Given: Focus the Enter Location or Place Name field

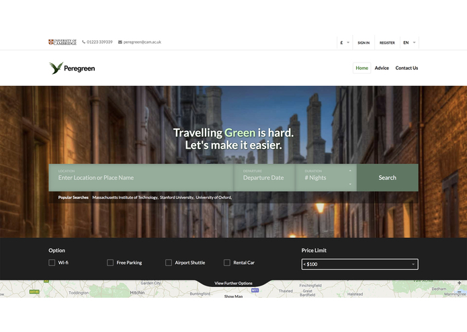Looking at the screenshot, I should tap(141, 178).
